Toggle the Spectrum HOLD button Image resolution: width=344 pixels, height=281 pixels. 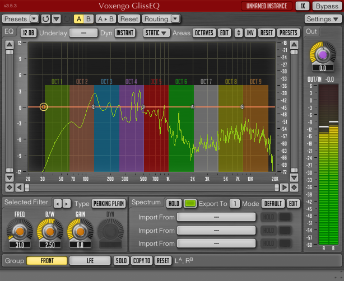pyautogui.click(x=174, y=204)
